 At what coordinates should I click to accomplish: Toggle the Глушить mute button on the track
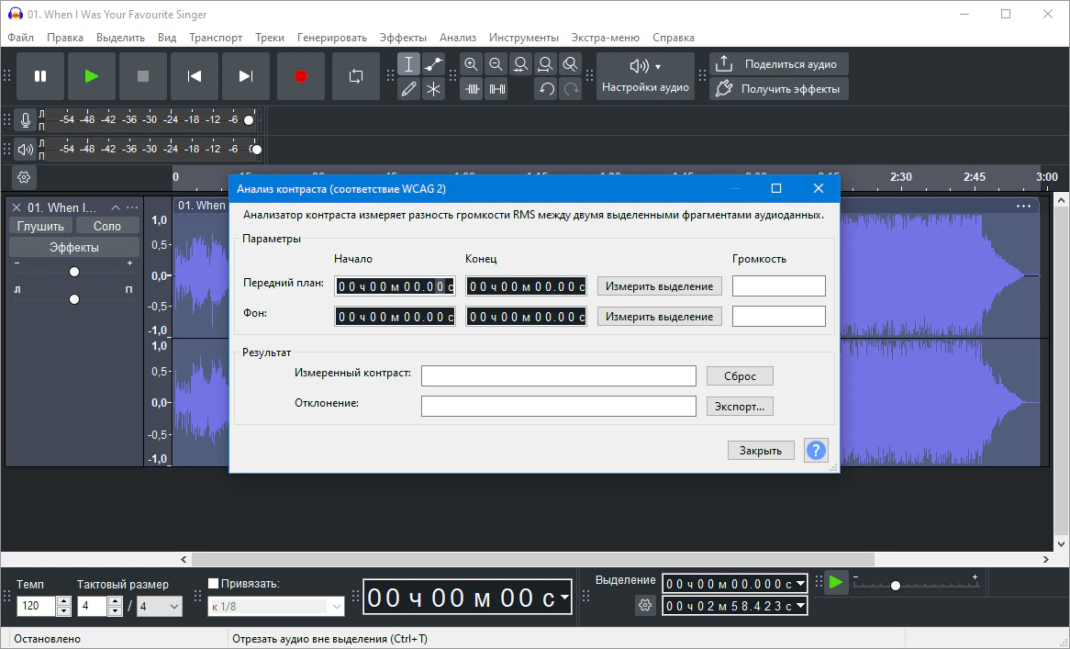pos(40,226)
